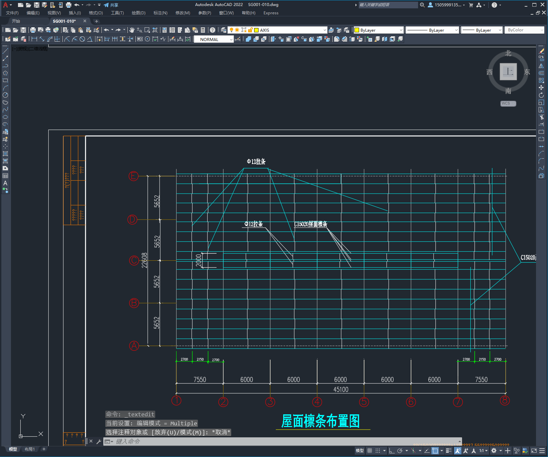Screen dimensions: 548x457
Task: Open the ByLayer color dropdown
Action: point(401,30)
